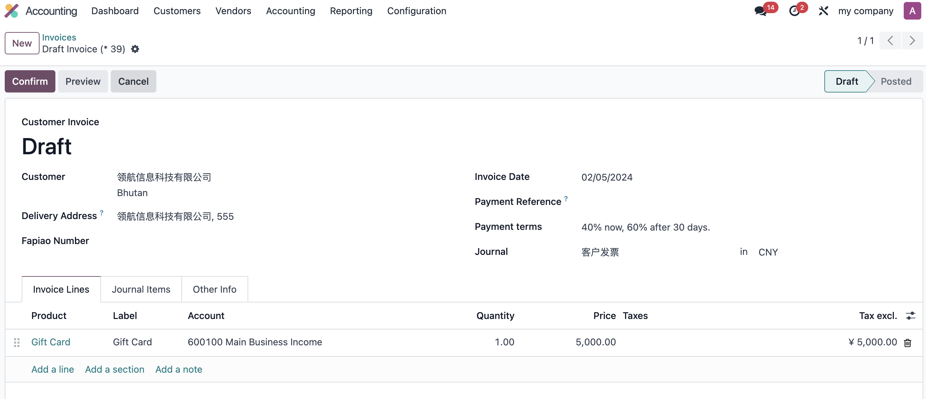926x399 pixels.
Task: Click Add a line link
Action: coord(52,369)
